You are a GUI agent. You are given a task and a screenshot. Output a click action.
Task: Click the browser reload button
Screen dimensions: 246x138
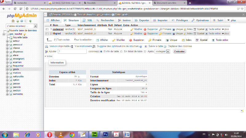tap(15, 9)
